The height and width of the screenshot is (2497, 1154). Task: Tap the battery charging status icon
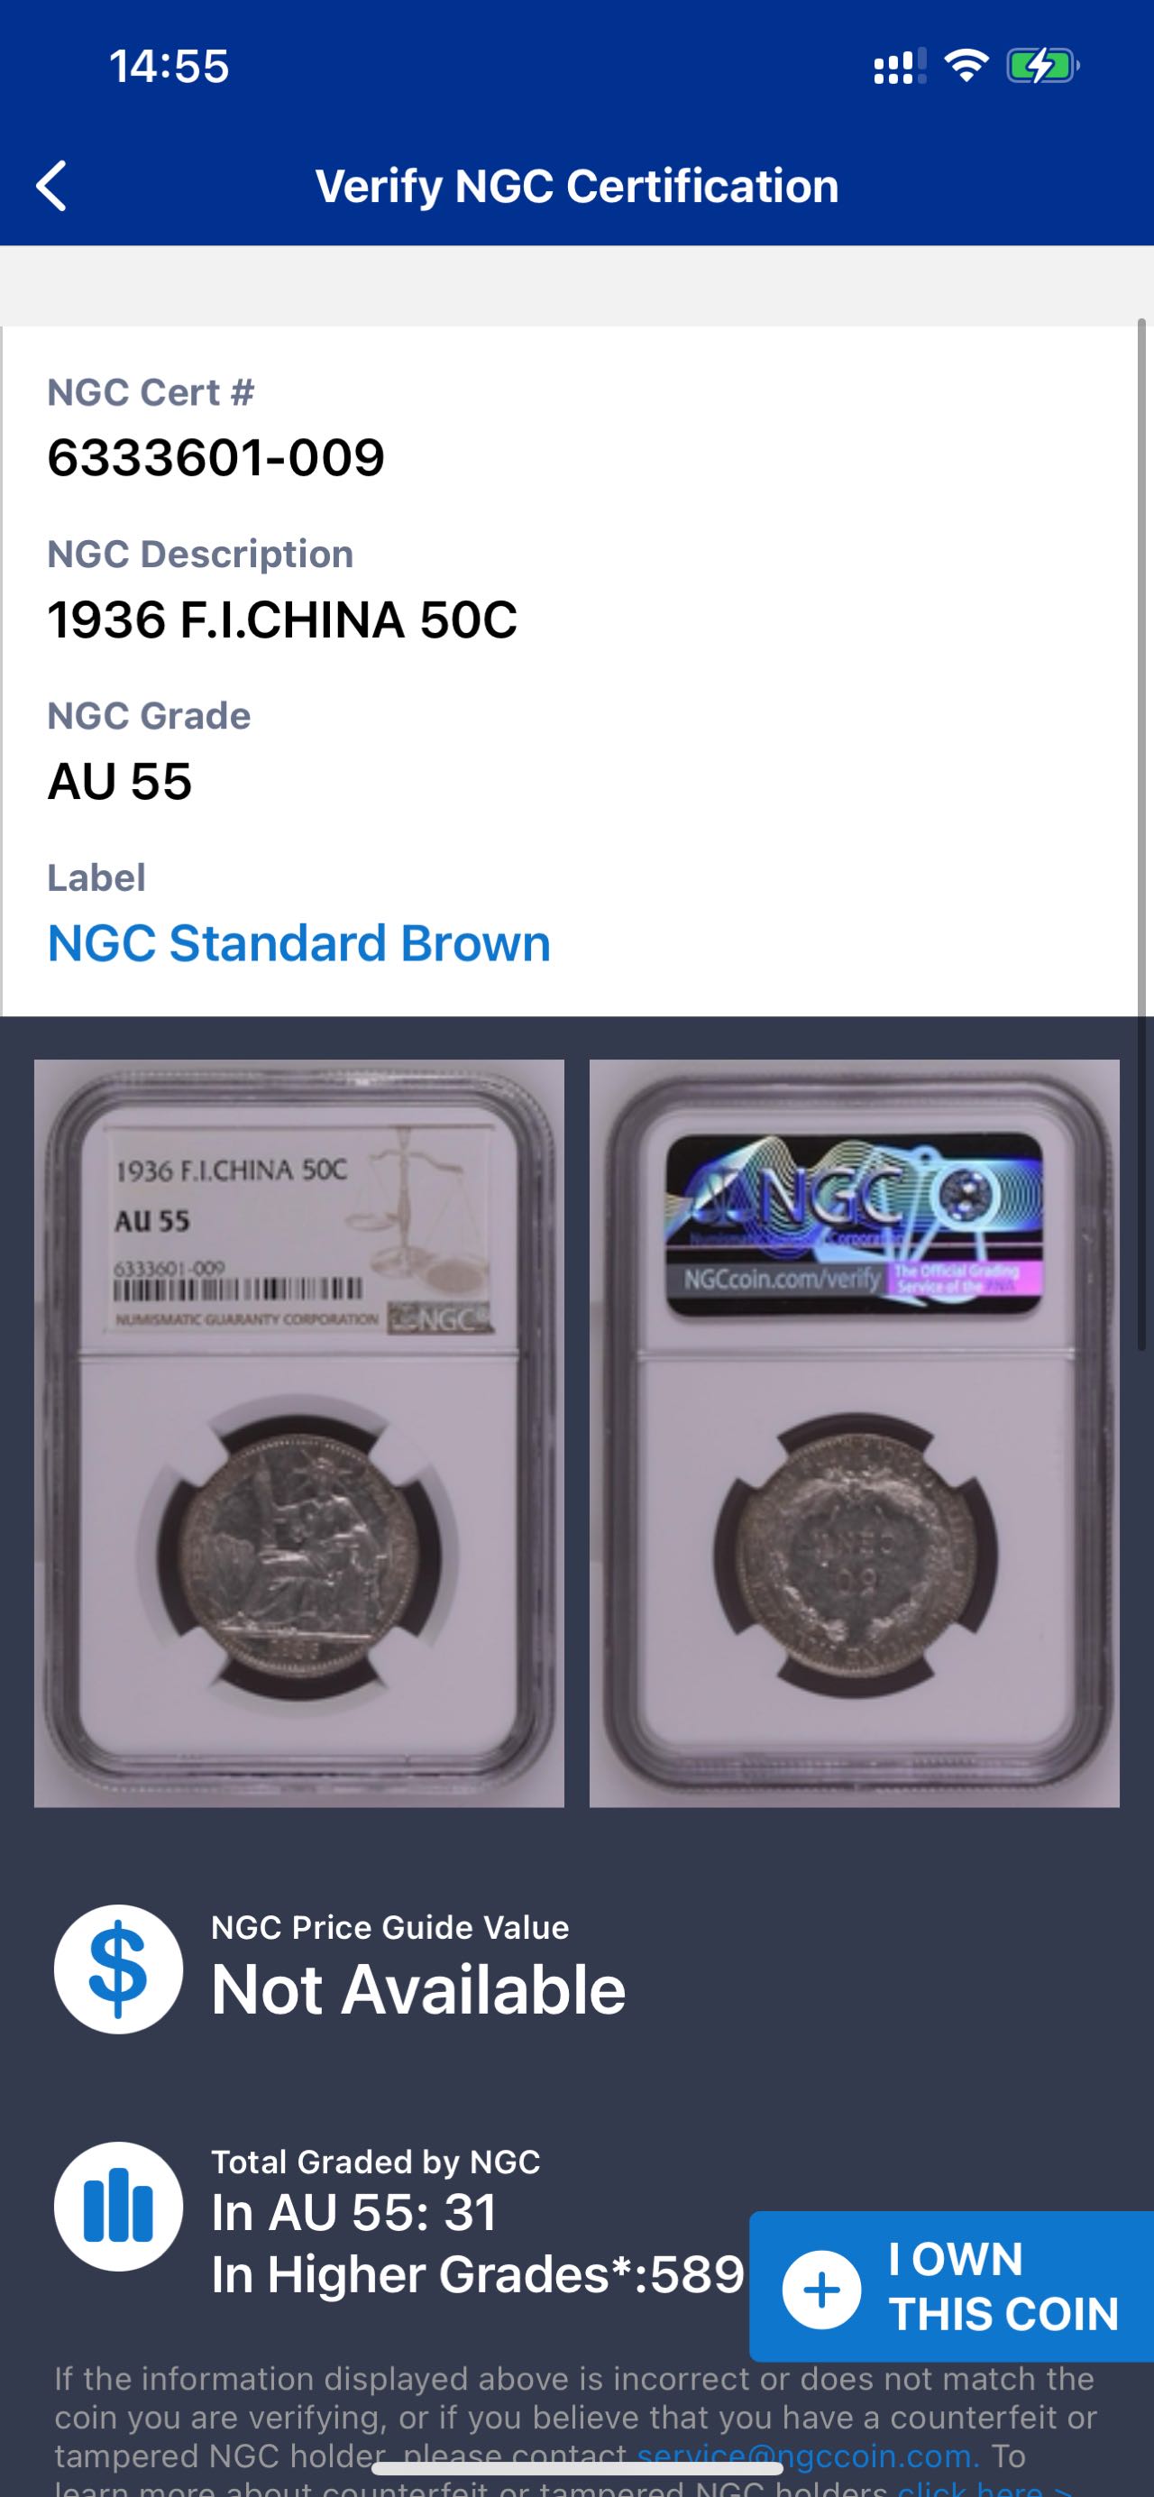point(1042,66)
